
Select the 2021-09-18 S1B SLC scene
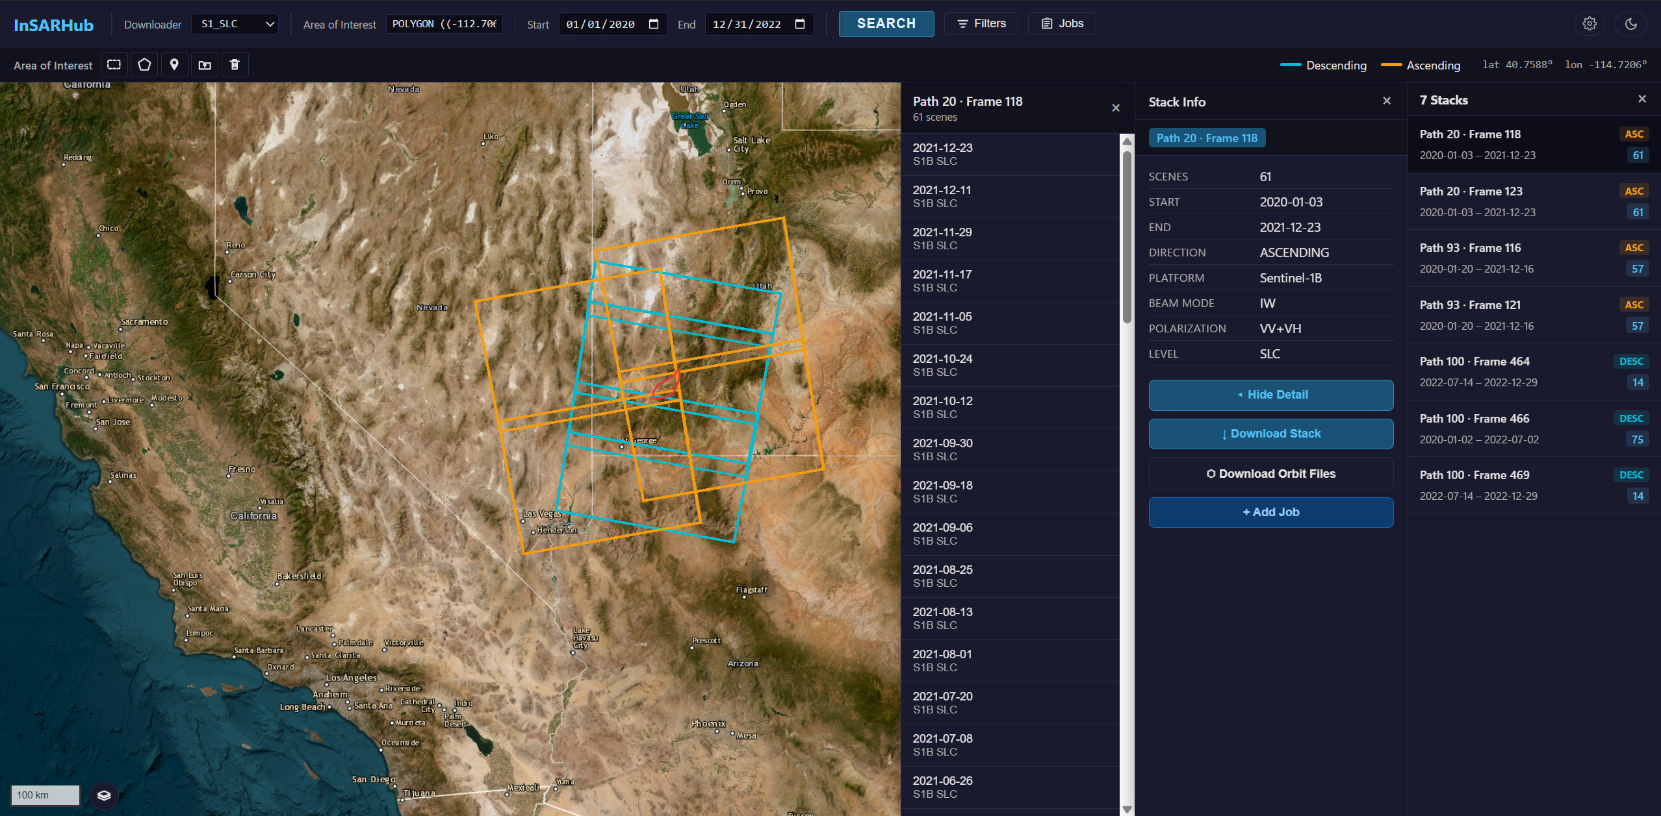coord(1010,492)
